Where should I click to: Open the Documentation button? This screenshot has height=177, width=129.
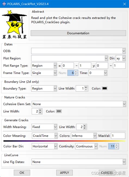coord(78,33)
